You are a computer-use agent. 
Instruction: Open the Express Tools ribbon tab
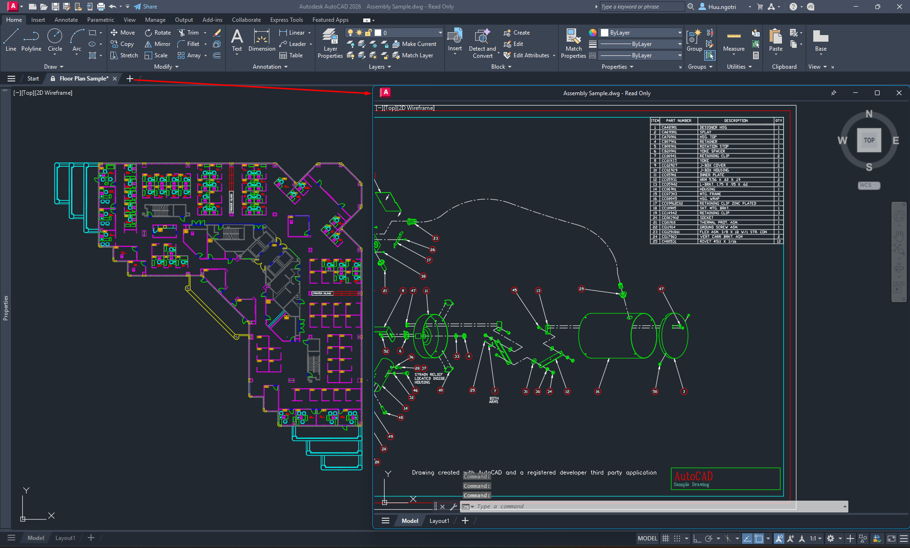286,20
